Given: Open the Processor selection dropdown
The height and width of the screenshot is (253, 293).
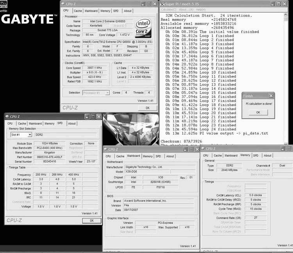Looking at the screenshot, I should pyautogui.click(x=107, y=93).
